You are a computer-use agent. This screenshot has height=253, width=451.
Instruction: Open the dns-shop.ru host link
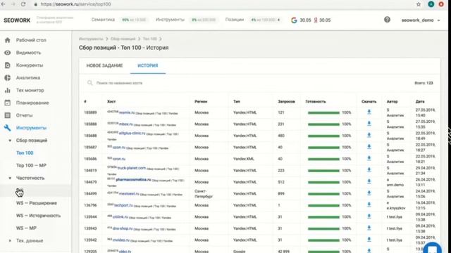point(123,228)
